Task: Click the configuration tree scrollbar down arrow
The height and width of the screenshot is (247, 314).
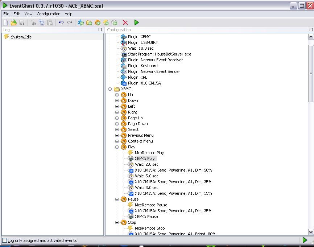Action: 311,232
